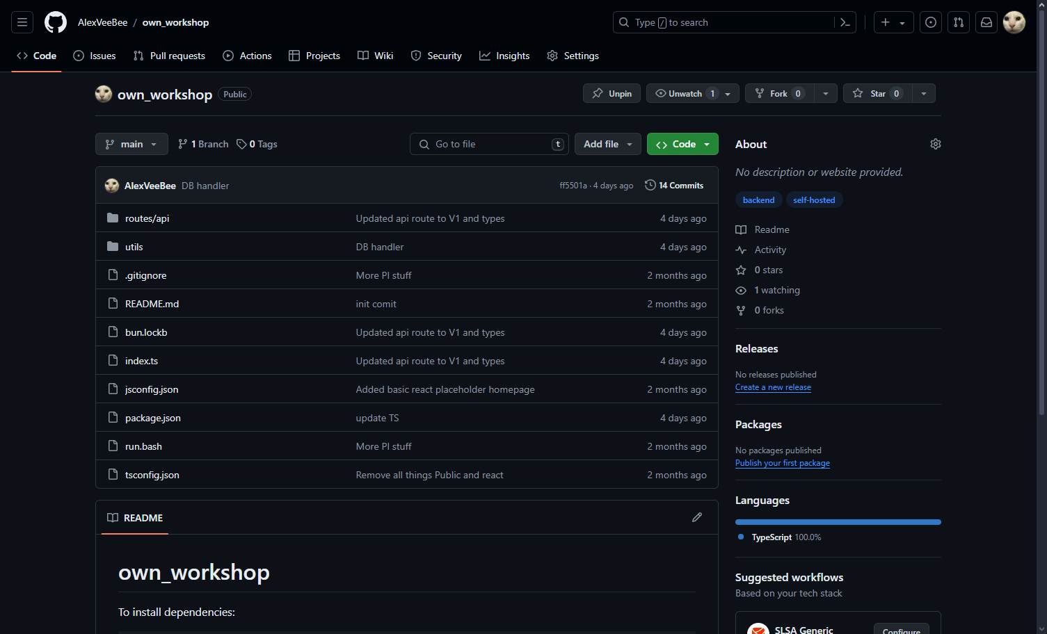Image resolution: width=1047 pixels, height=634 pixels.
Task: Open the utils folder
Action: tap(134, 247)
